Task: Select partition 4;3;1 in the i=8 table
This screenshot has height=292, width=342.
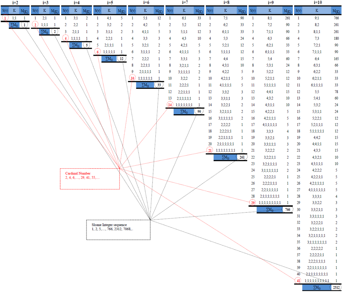Action: (225, 65)
